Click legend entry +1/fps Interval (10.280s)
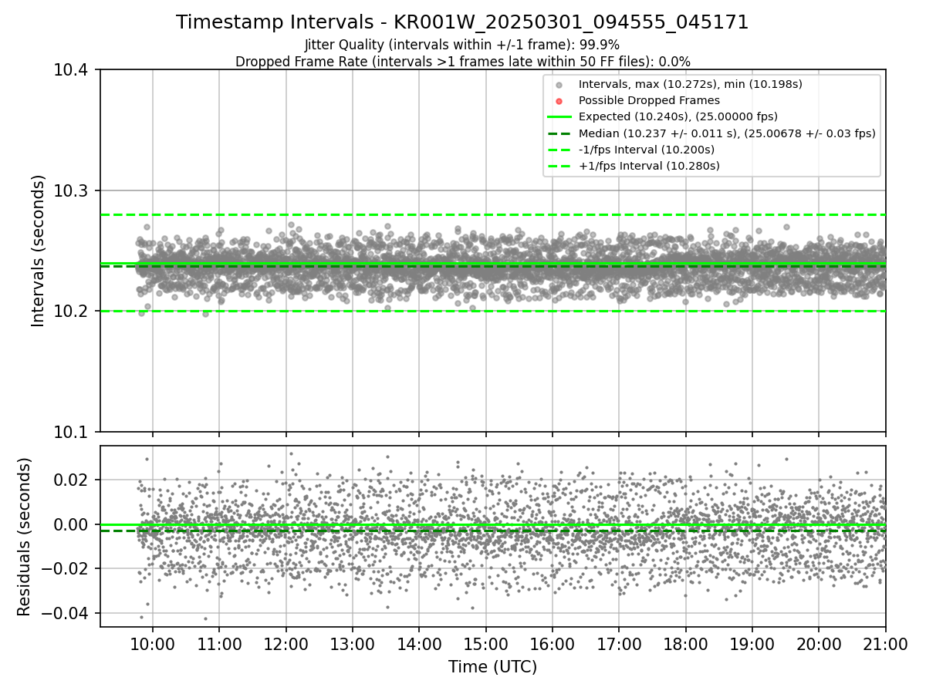 [649, 166]
